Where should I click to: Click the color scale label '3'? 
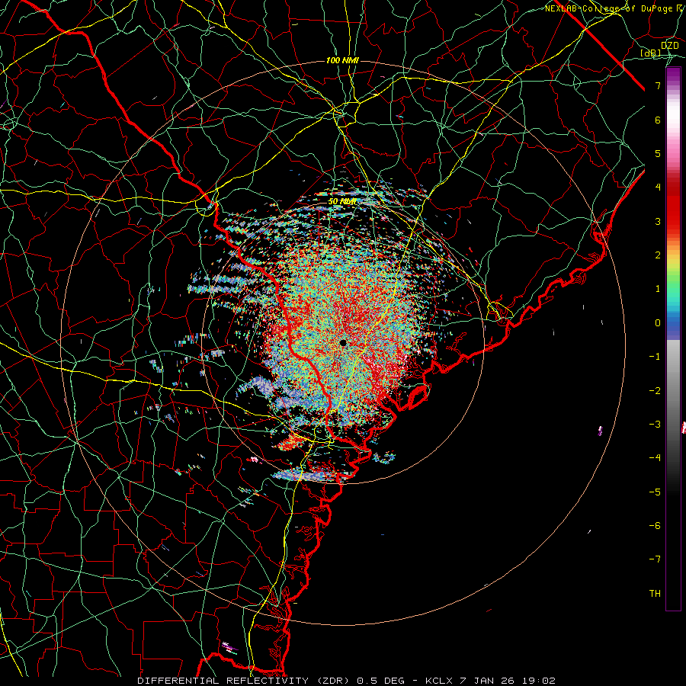tap(658, 221)
